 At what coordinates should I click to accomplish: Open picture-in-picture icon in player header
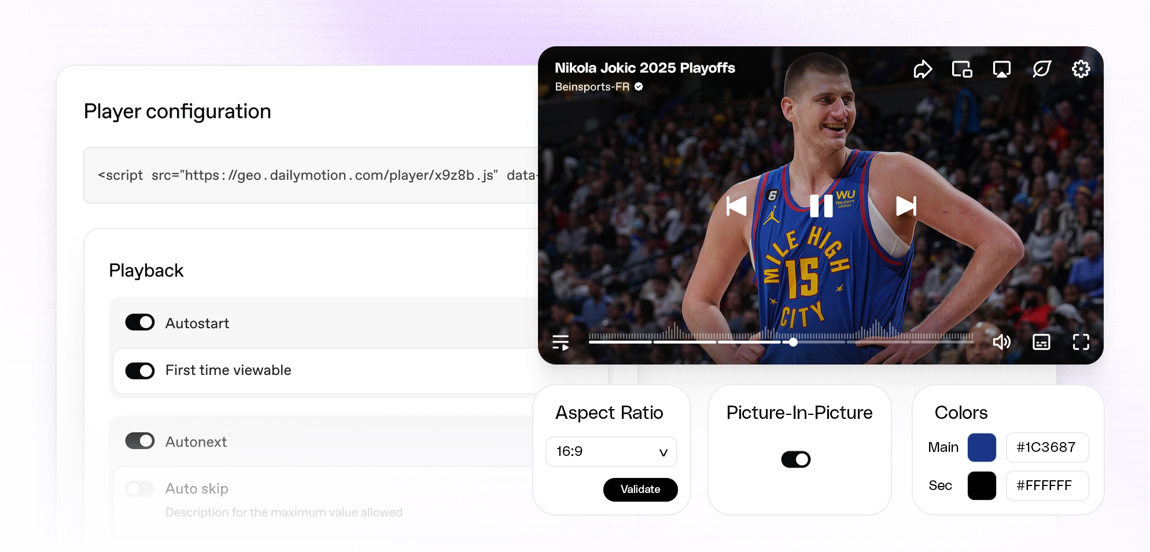pyautogui.click(x=962, y=69)
